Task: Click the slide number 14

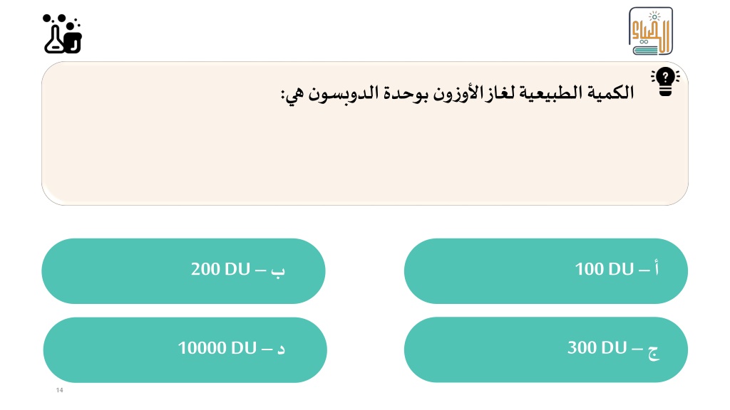Action: (60, 390)
